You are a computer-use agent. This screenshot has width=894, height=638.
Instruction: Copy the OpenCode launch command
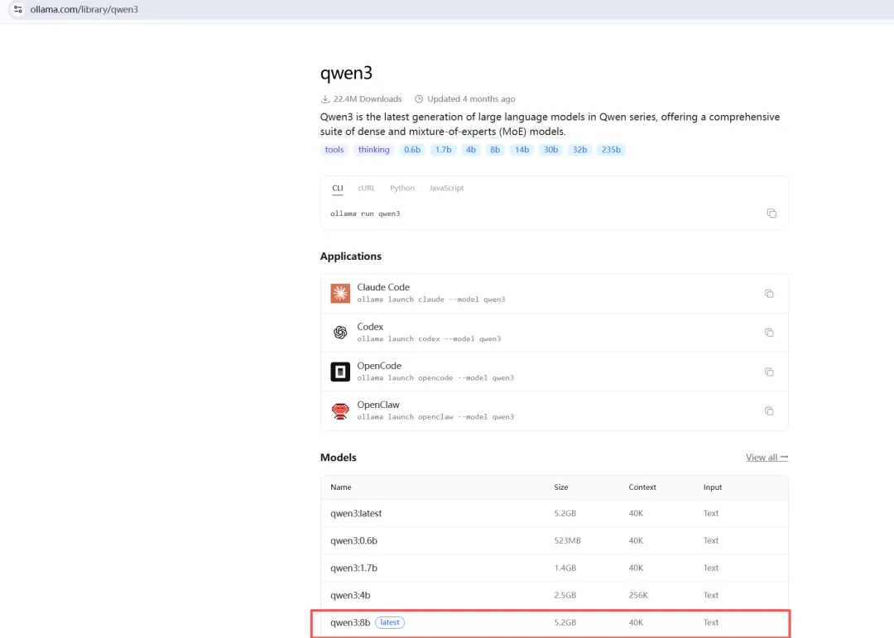click(769, 372)
